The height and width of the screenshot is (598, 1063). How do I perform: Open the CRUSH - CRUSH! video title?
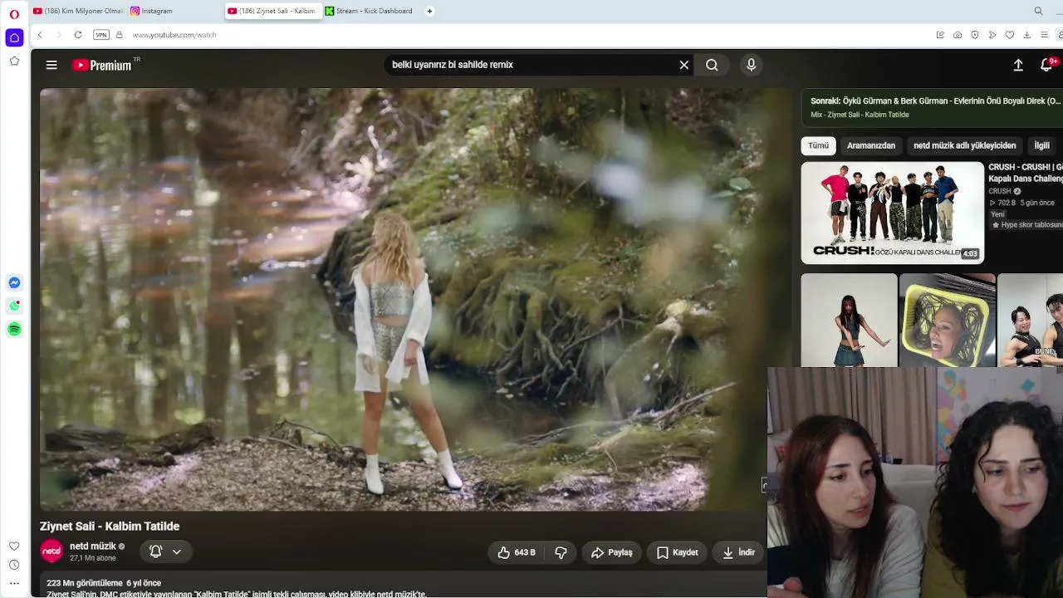[x=1026, y=173]
